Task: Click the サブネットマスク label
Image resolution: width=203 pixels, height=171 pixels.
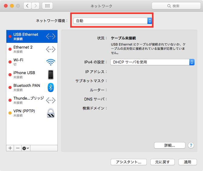Action: tap(91, 81)
